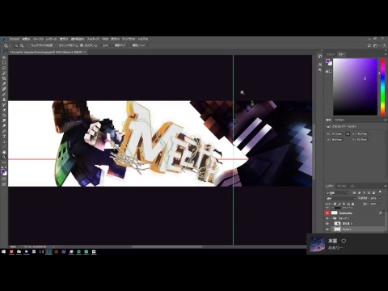This screenshot has height=291, width=388.
Task: Click the fit screen button
Action: tap(120, 45)
